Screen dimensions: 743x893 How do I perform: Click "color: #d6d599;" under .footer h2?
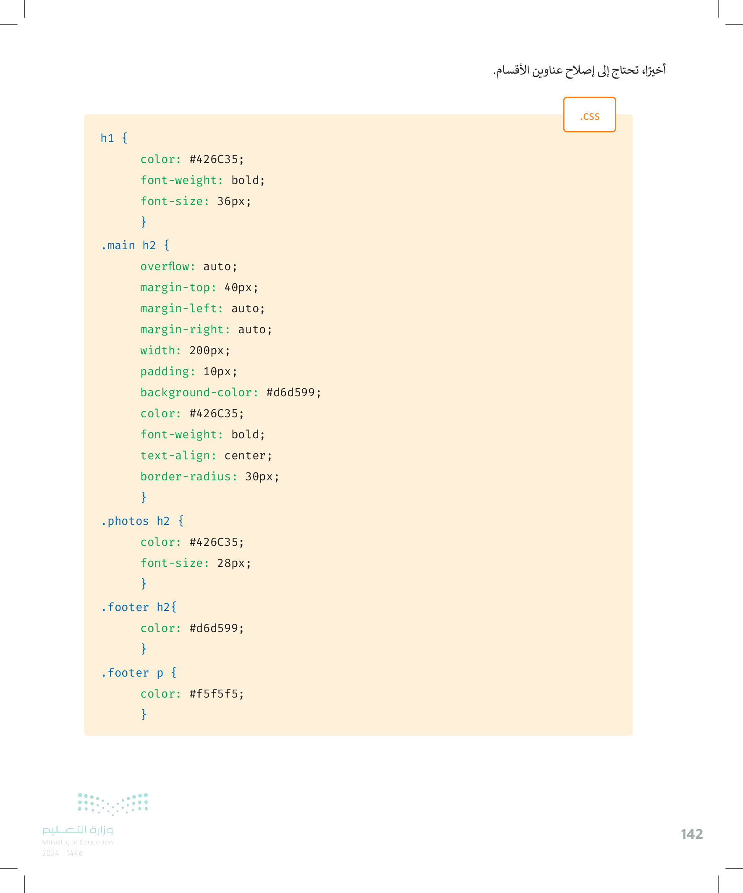[x=192, y=628]
